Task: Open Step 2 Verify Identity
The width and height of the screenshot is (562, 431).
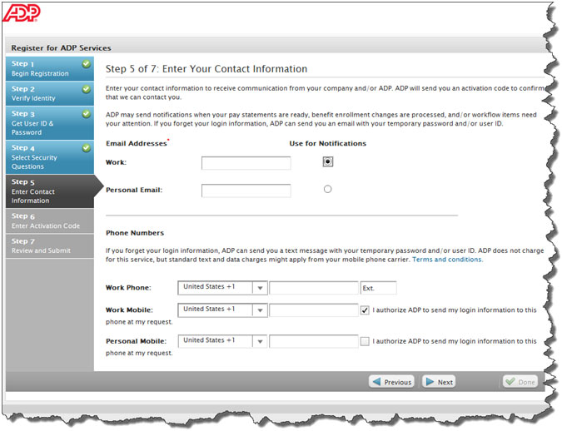Action: pyautogui.click(x=50, y=93)
